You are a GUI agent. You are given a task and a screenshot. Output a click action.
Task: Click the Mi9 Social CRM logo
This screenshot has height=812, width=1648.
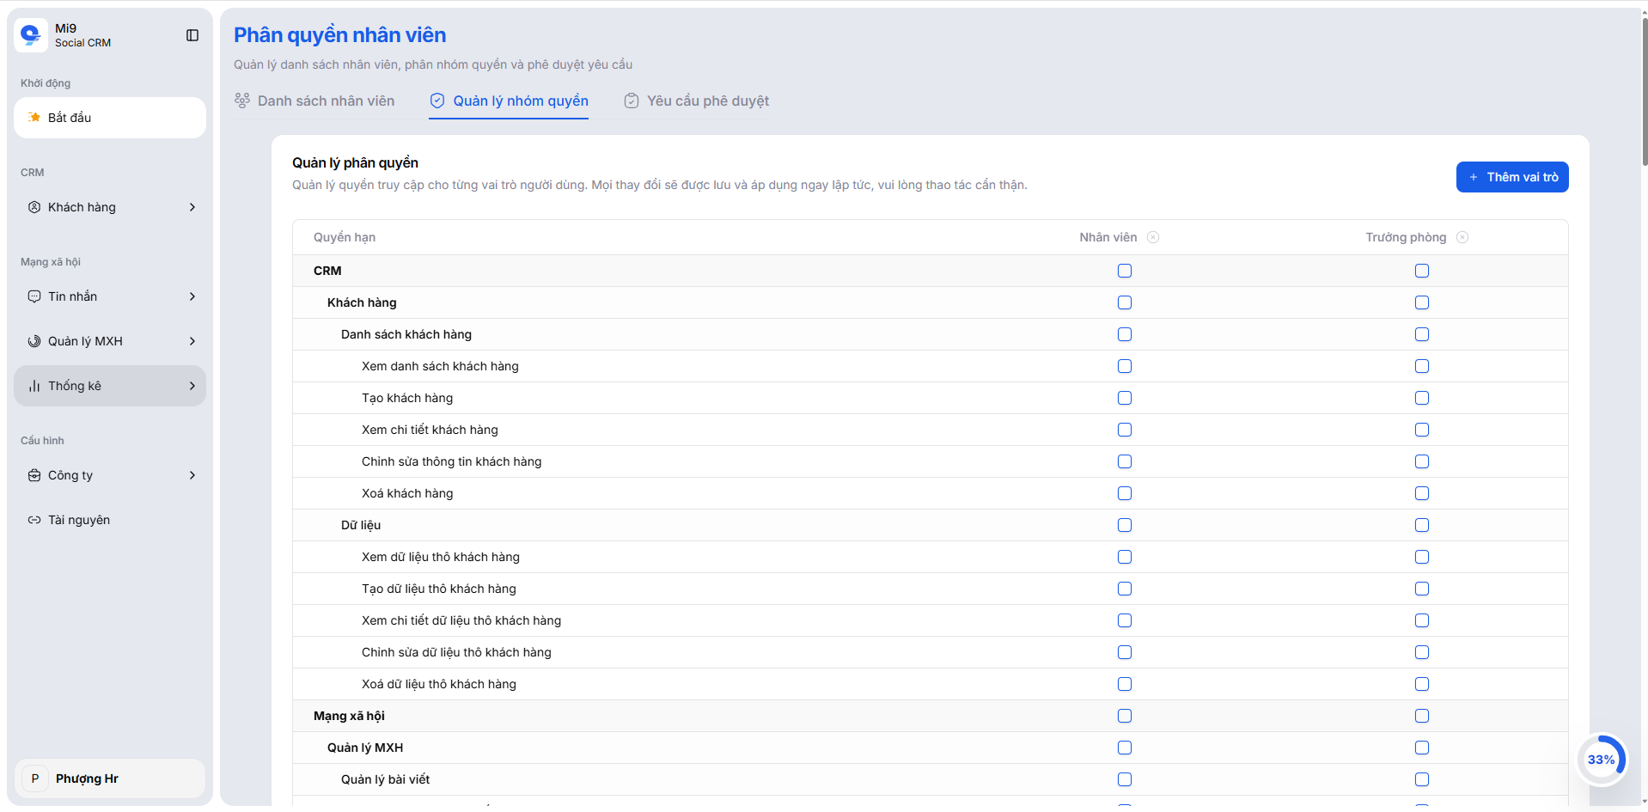(x=64, y=34)
